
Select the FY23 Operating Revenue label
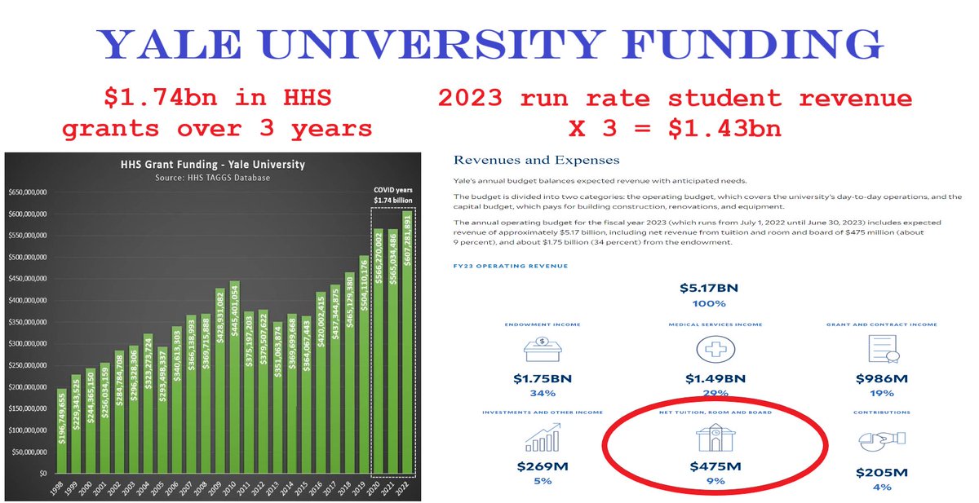(x=513, y=266)
